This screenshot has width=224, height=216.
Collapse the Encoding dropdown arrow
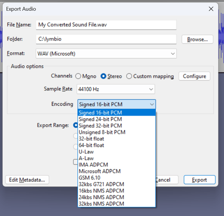[x=152, y=104]
